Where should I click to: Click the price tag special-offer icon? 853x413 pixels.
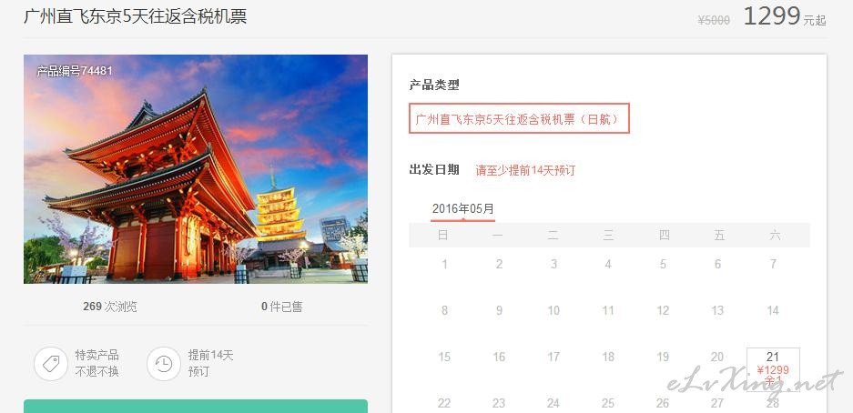click(51, 364)
